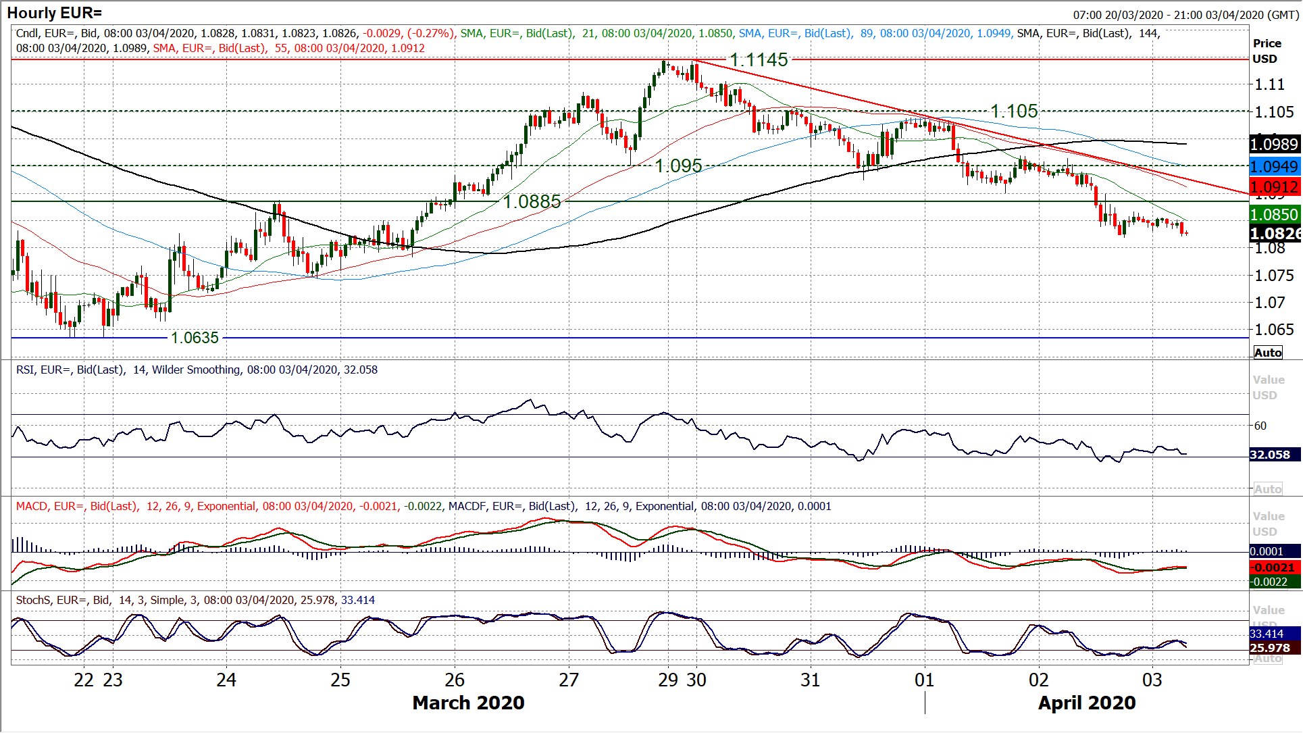Image resolution: width=1303 pixels, height=733 pixels.
Task: Click the RSI value tag 32.058
Action: pos(1275,455)
